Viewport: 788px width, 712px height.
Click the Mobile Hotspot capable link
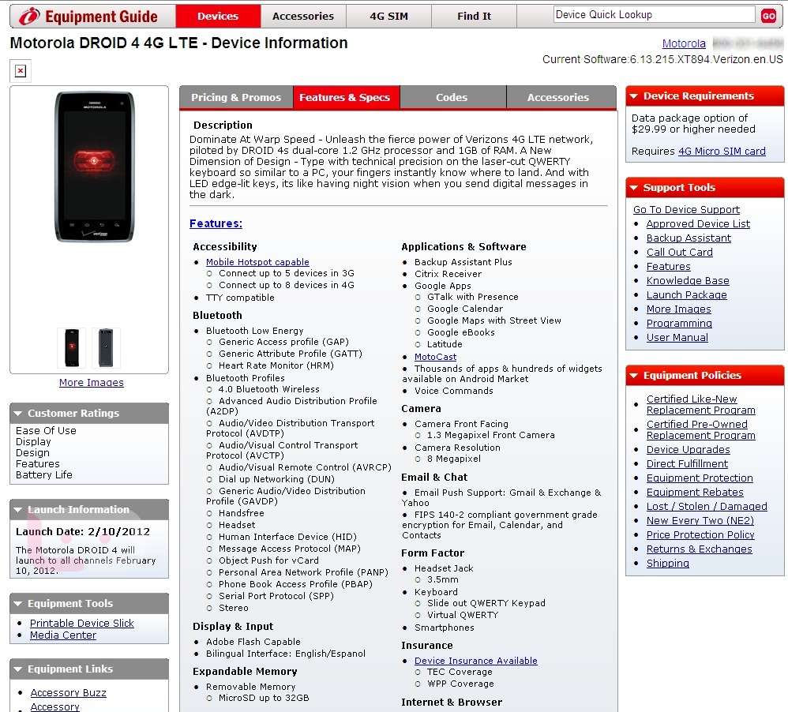(x=257, y=262)
